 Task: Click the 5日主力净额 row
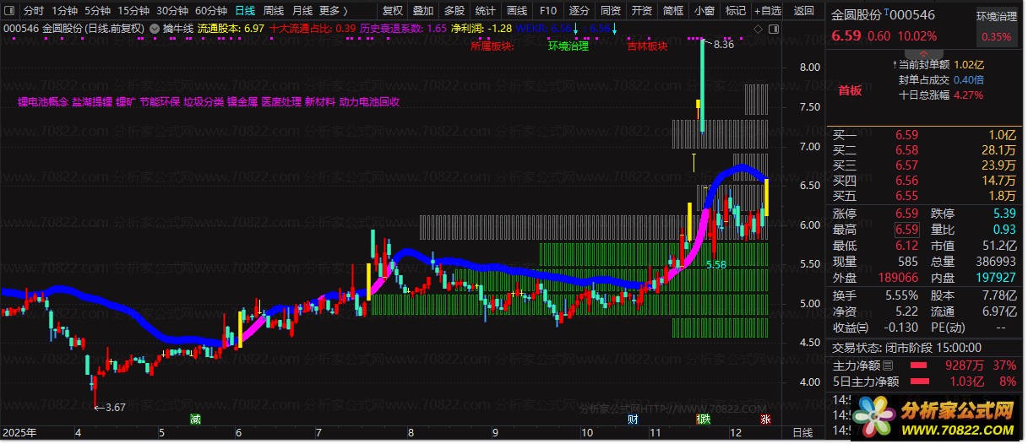925,381
